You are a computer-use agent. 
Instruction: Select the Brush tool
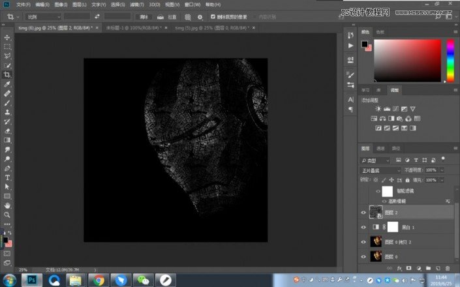pyautogui.click(x=7, y=103)
